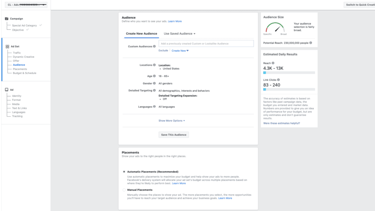Click the Custom Audiences input field
Screen dimensions: 375x211
pyautogui.click(x=206, y=44)
